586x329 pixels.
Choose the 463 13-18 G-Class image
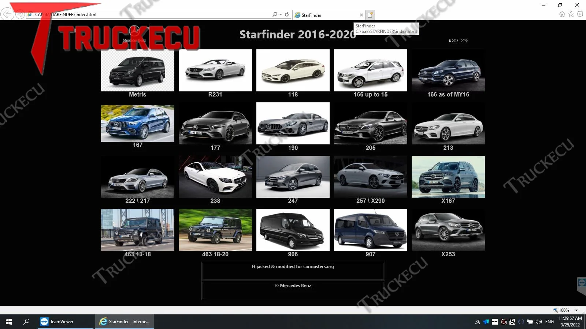click(138, 230)
